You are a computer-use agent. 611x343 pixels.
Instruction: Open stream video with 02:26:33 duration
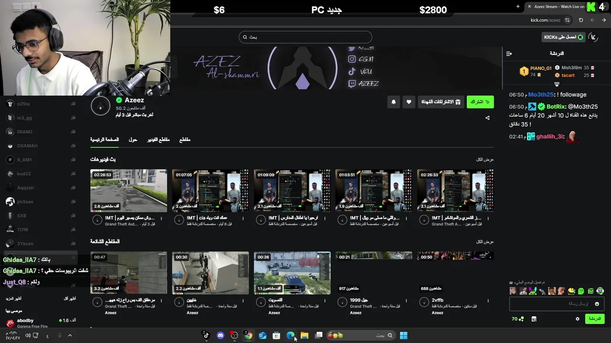[455, 191]
